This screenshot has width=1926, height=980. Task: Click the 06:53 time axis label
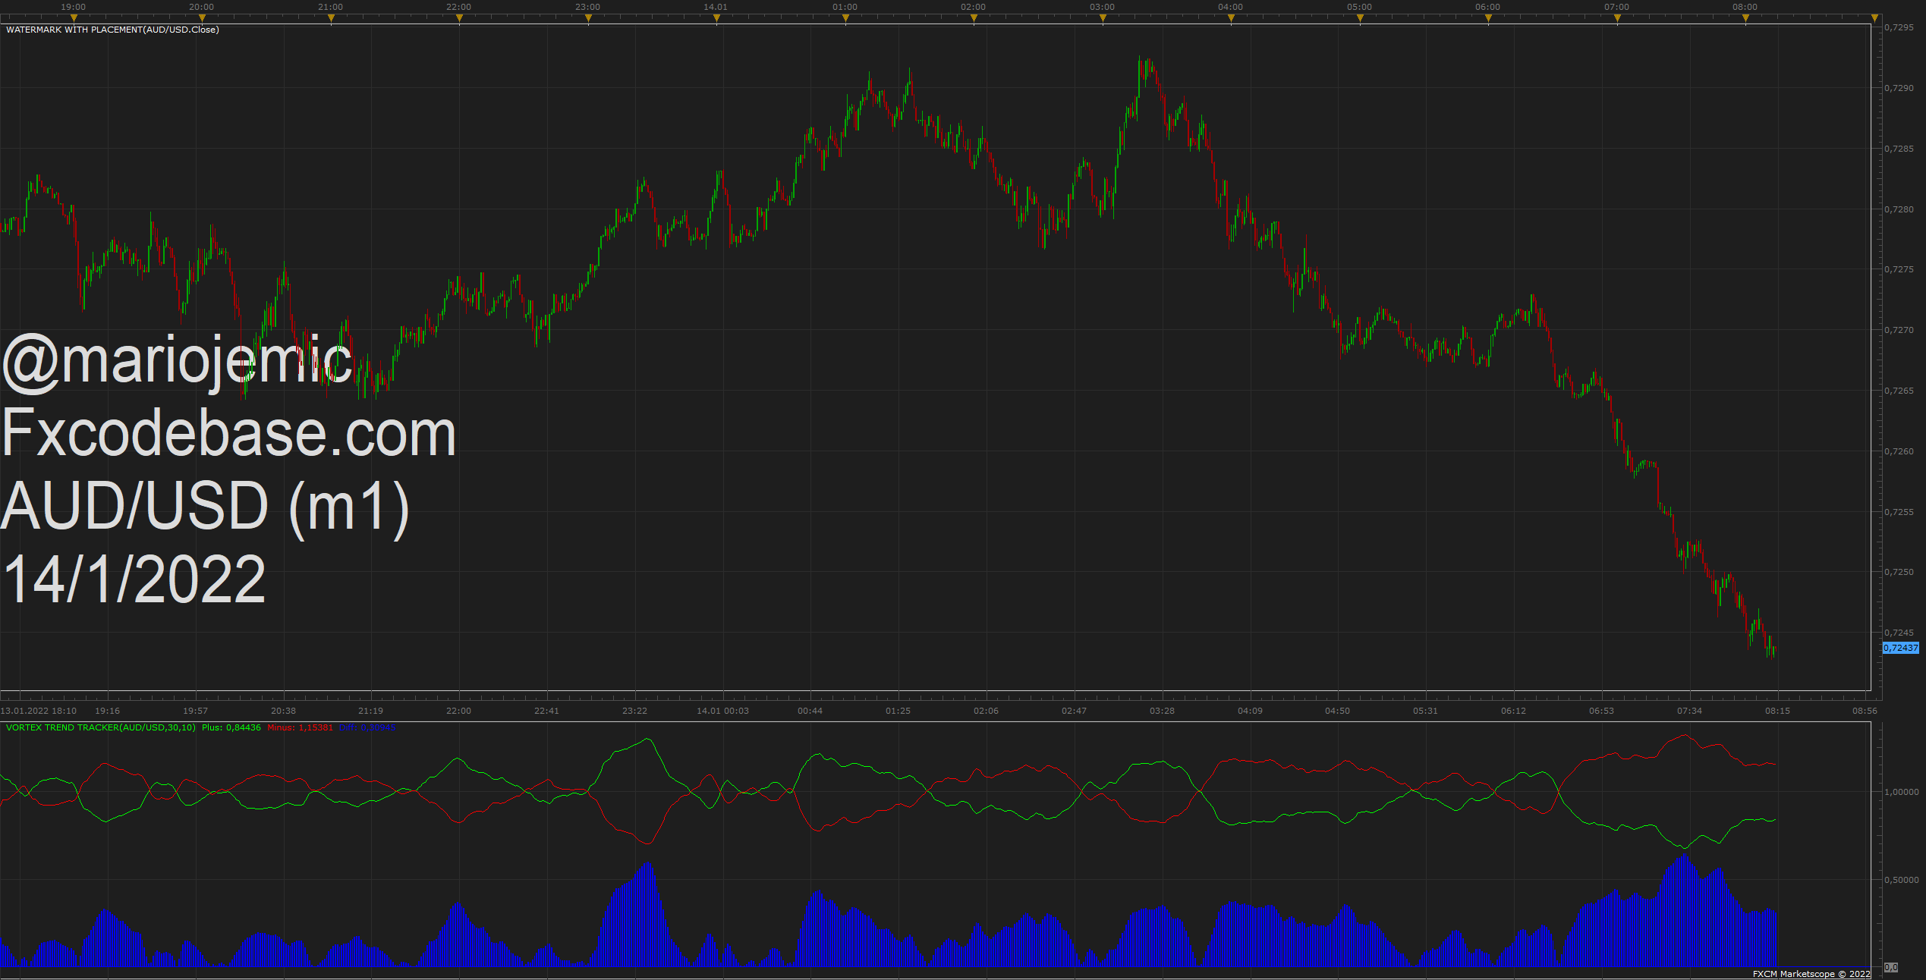point(1602,711)
